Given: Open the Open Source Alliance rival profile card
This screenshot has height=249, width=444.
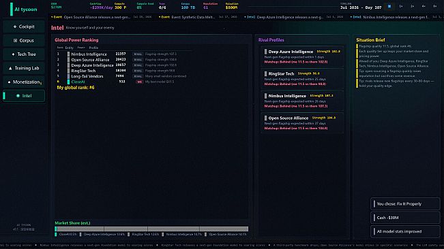Looking at the screenshot, I should click(x=302, y=123).
